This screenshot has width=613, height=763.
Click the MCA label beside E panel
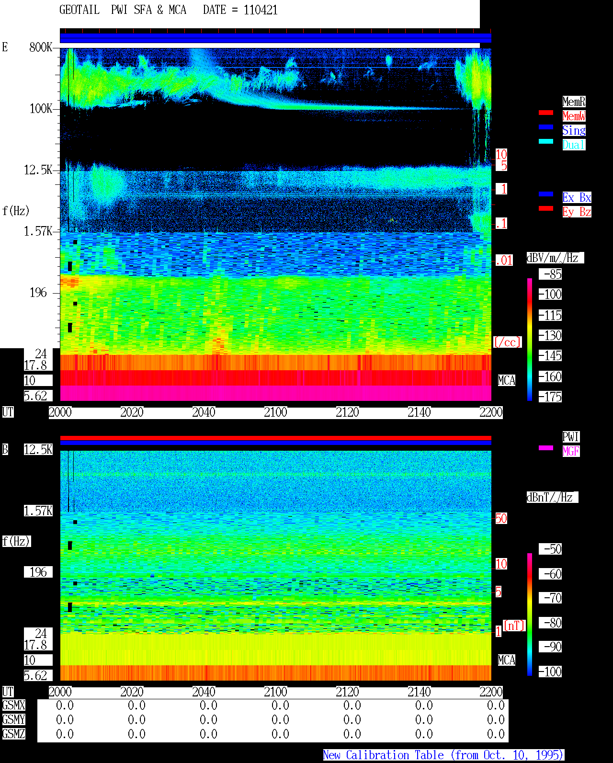tap(507, 380)
